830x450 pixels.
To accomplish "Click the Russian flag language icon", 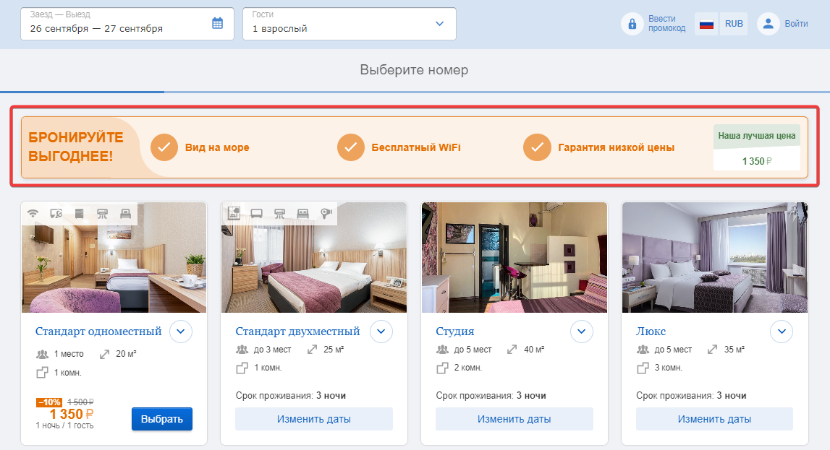I will pyautogui.click(x=706, y=24).
